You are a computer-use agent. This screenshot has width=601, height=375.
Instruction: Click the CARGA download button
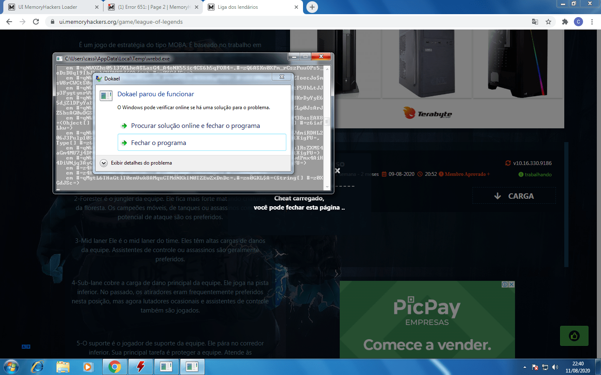514,196
